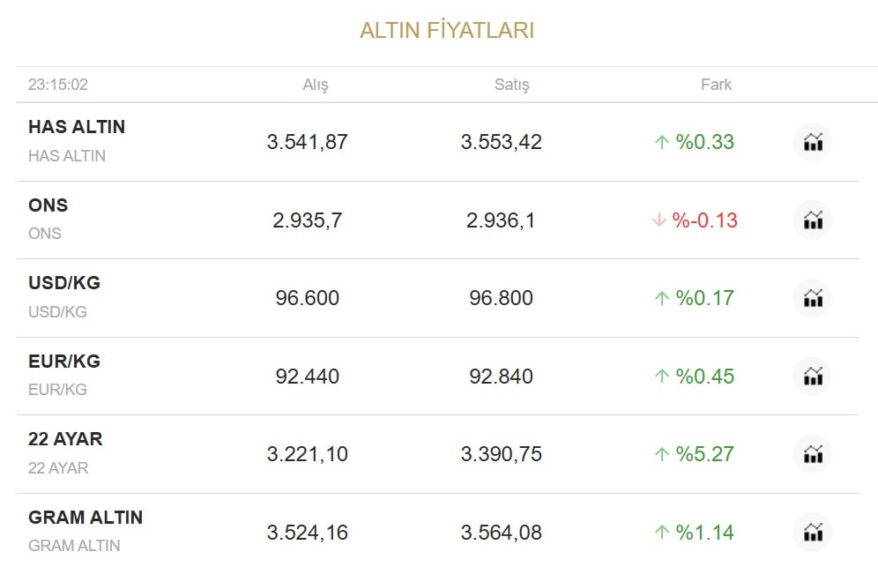Open the chart icon for ONS
The width and height of the screenshot is (878, 567).
tap(812, 220)
